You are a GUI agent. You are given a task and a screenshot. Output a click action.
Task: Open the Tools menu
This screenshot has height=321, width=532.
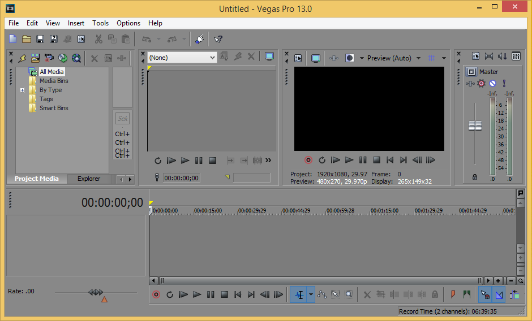click(100, 23)
